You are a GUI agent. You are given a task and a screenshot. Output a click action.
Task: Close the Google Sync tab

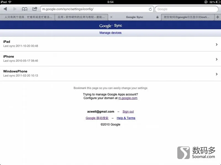(111, 17)
